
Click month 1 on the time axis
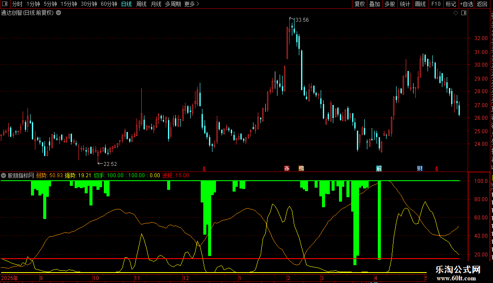pos(240,278)
